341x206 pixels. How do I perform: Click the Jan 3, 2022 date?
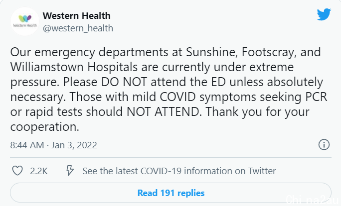click(74, 145)
